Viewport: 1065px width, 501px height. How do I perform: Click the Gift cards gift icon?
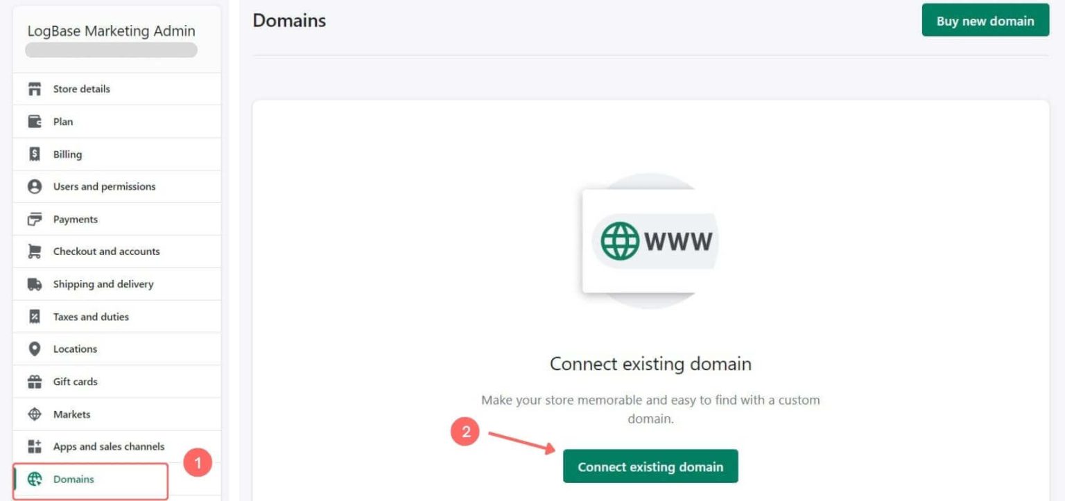35,382
